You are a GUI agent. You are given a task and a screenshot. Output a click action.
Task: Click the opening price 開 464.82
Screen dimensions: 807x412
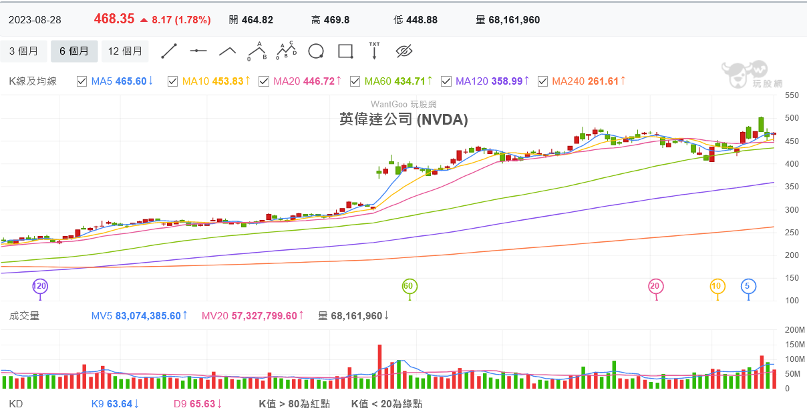click(x=251, y=20)
